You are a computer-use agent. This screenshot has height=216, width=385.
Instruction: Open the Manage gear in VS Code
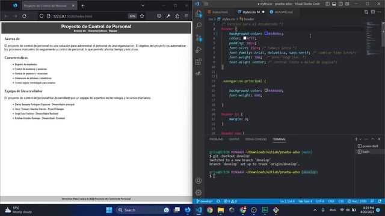pyautogui.click(x=199, y=193)
